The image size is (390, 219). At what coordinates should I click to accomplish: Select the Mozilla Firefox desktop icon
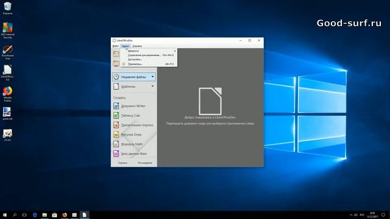point(7,94)
